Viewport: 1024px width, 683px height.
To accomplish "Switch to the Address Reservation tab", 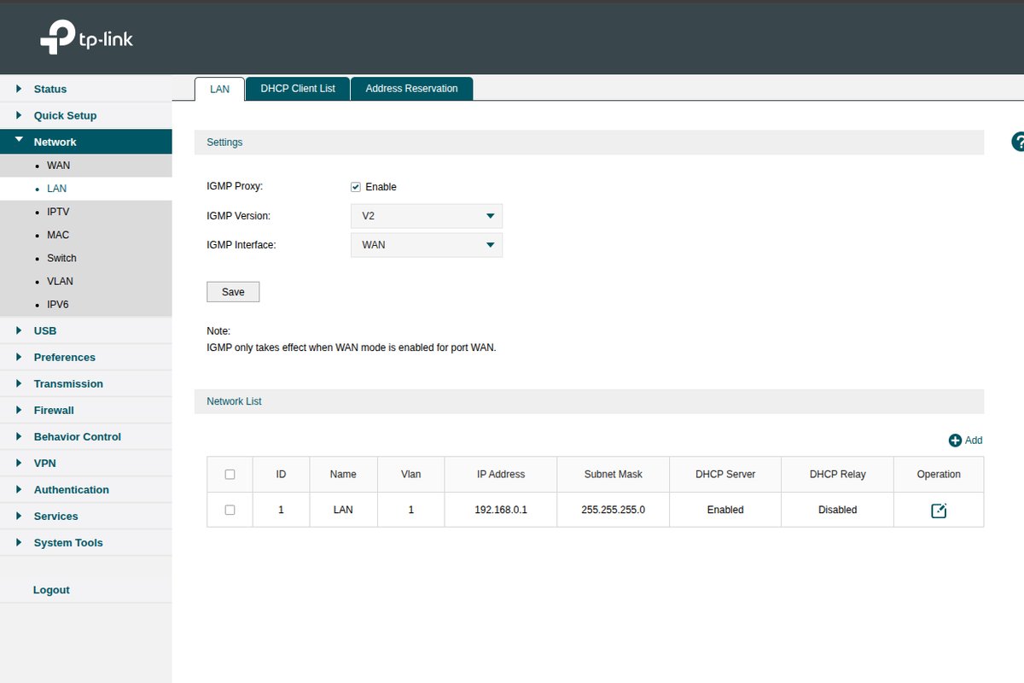I will point(411,89).
